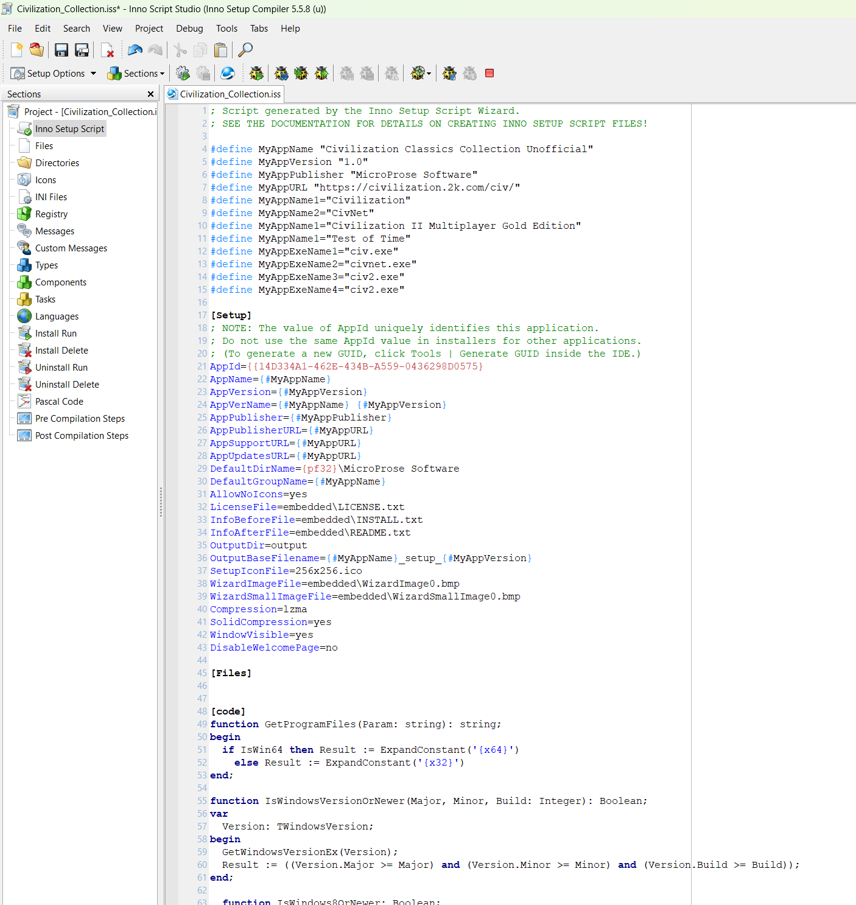Viewport: 856px width, 905px height.
Task: Click the Open file folder icon
Action: [37, 50]
